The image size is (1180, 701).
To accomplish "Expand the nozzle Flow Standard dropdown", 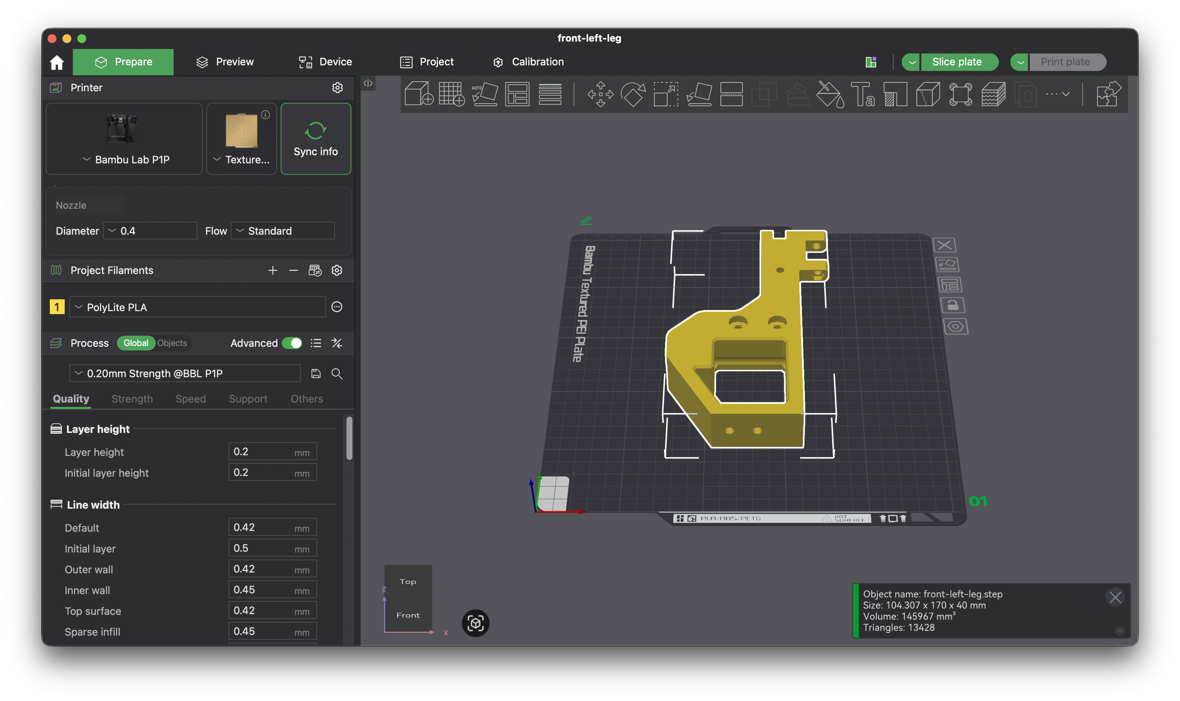I will pos(282,231).
